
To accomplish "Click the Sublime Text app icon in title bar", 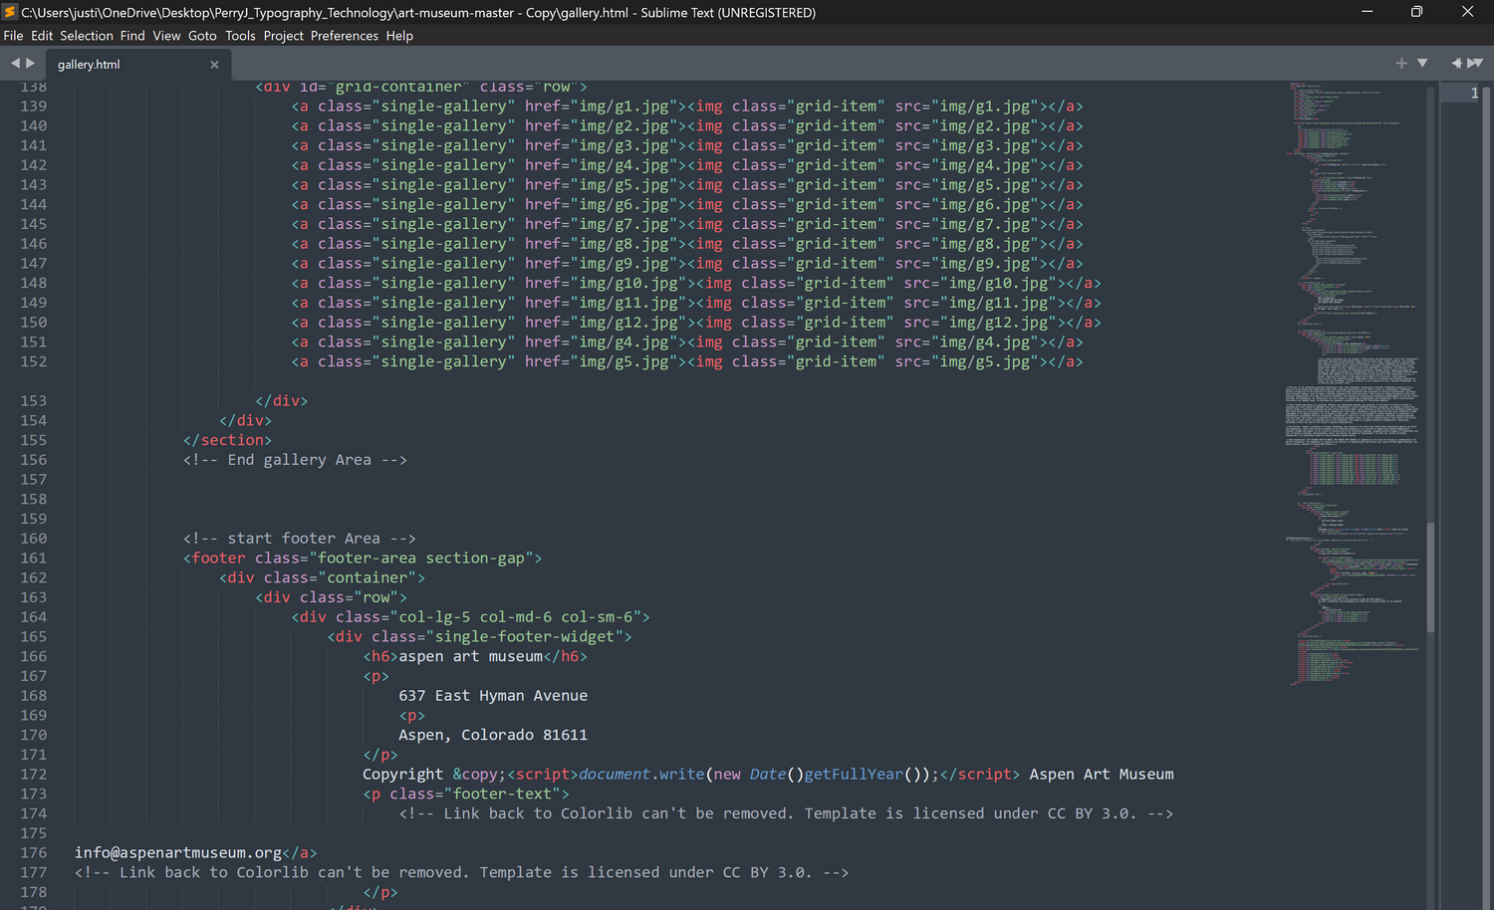I will (x=10, y=12).
